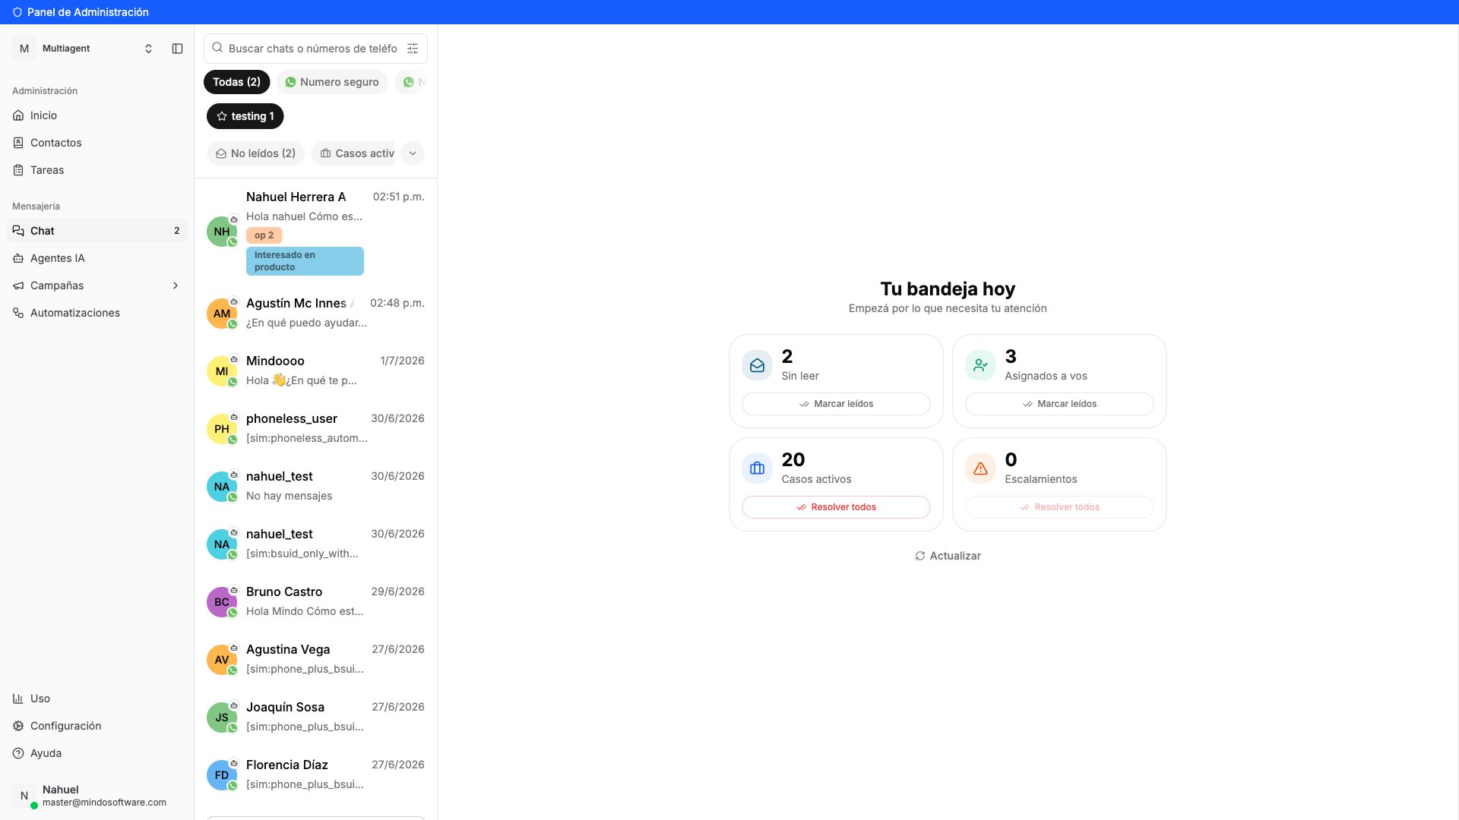Open Configuración gear icon
The width and height of the screenshot is (1459, 820).
pos(18,726)
